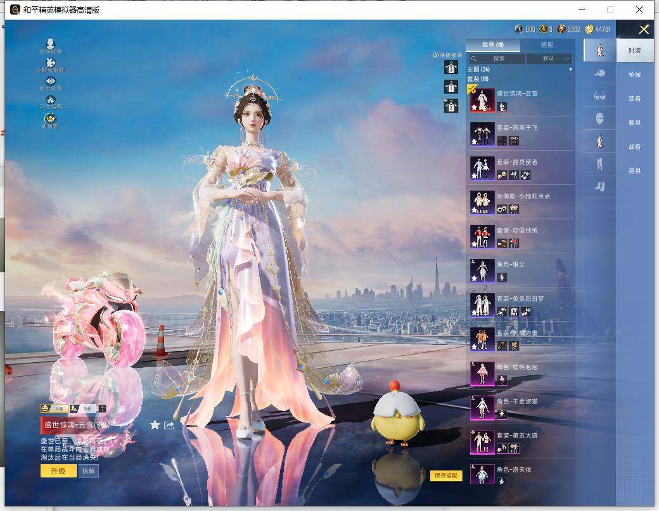Click the 更换形象 avatar icon

51,44
